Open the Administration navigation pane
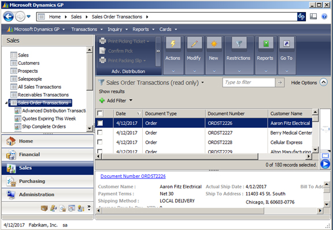Viewport: 333px width, 230px height. [x=47, y=195]
